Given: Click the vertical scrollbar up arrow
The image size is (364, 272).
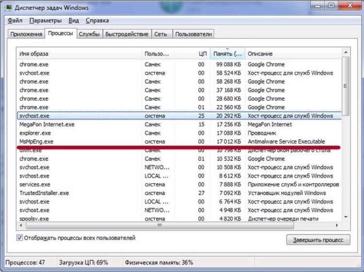Looking at the screenshot, I should click(346, 52).
